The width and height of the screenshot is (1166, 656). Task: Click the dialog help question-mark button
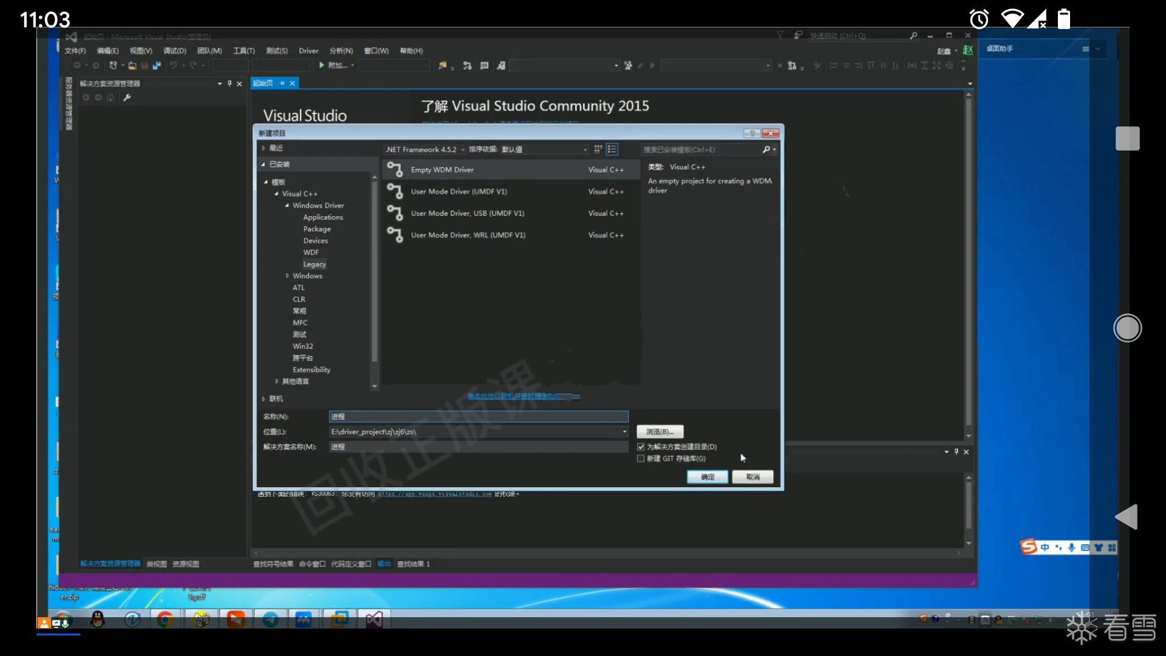752,133
